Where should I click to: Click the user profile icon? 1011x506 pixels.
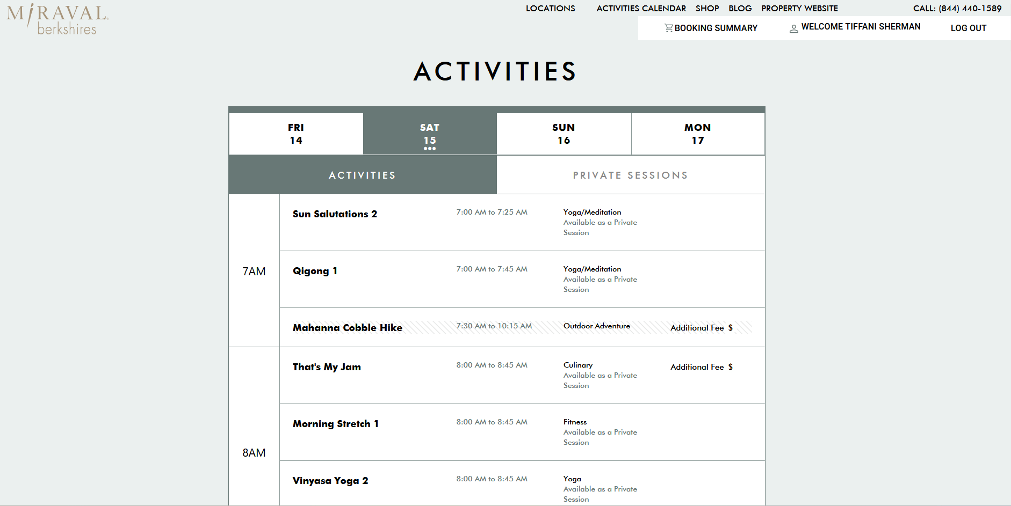793,29
